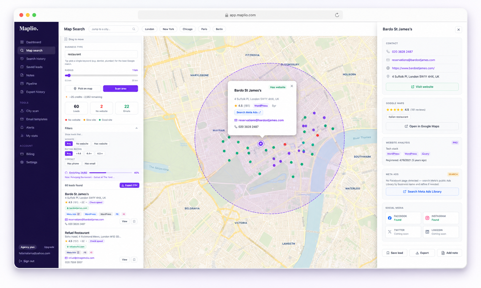The image size is (481, 288).
Task: Save lead in the details panel
Action: click(x=395, y=253)
